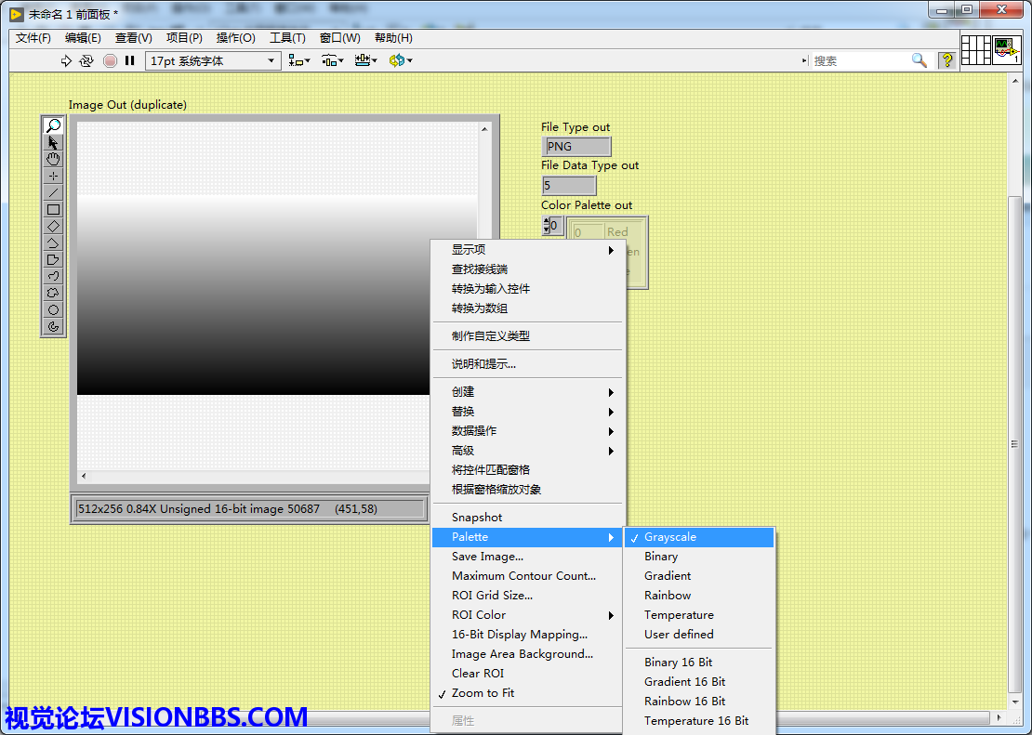Increment the Color Palette out index
The image size is (1032, 735).
click(547, 221)
